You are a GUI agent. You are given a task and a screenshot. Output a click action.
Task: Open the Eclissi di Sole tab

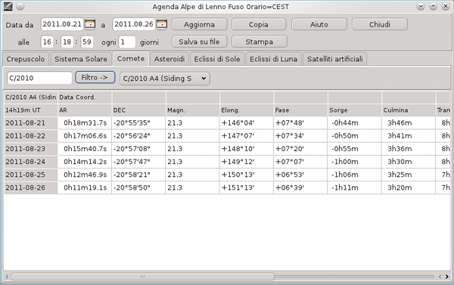217,59
